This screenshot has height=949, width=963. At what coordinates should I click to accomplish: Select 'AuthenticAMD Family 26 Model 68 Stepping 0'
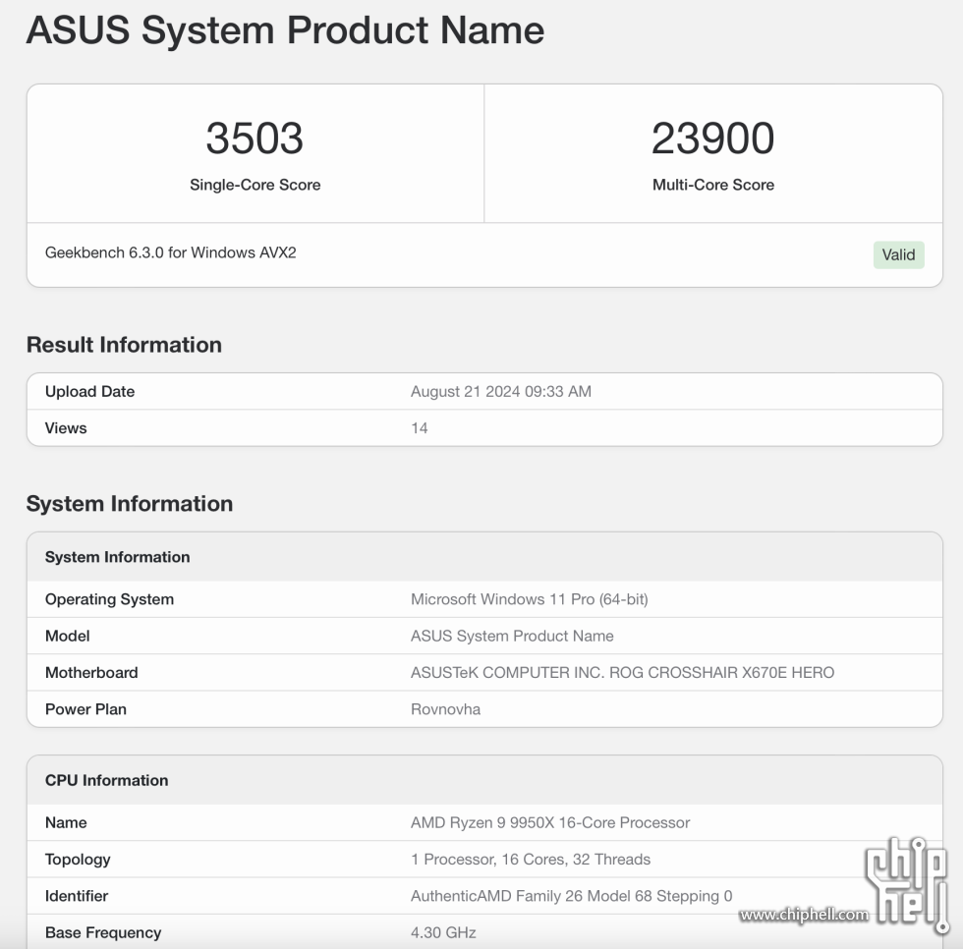pyautogui.click(x=572, y=896)
